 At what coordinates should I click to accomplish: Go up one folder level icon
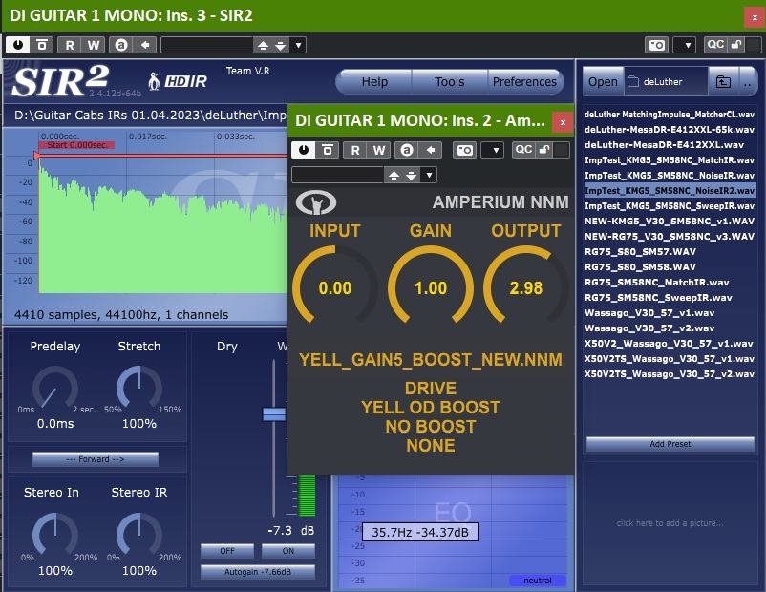point(723,81)
